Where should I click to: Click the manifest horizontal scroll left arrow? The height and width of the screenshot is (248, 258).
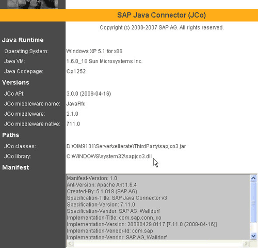70,243
